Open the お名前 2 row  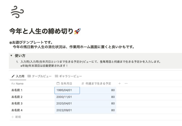pyautogui.click(x=17, y=97)
